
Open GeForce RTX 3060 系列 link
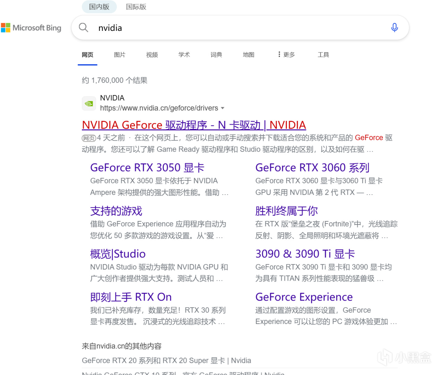tap(312, 168)
